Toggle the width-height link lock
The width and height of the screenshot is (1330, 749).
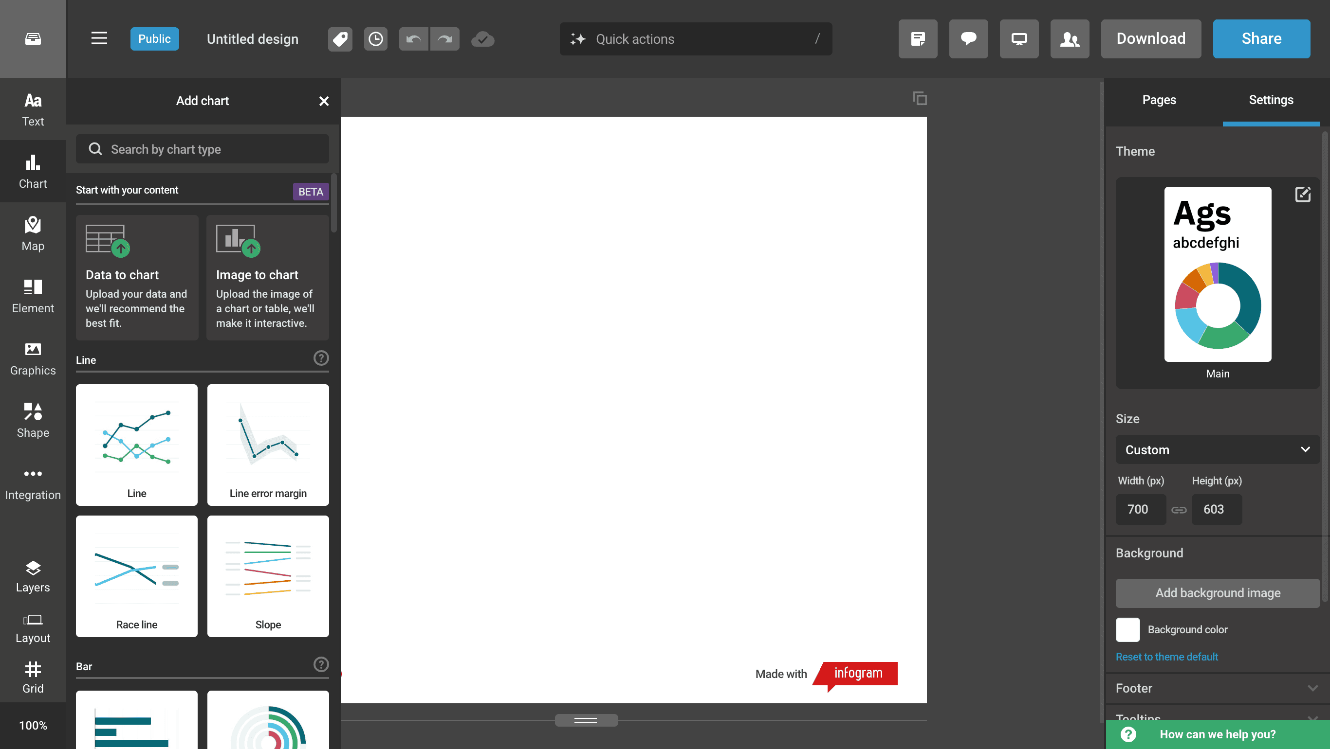[1178, 510]
